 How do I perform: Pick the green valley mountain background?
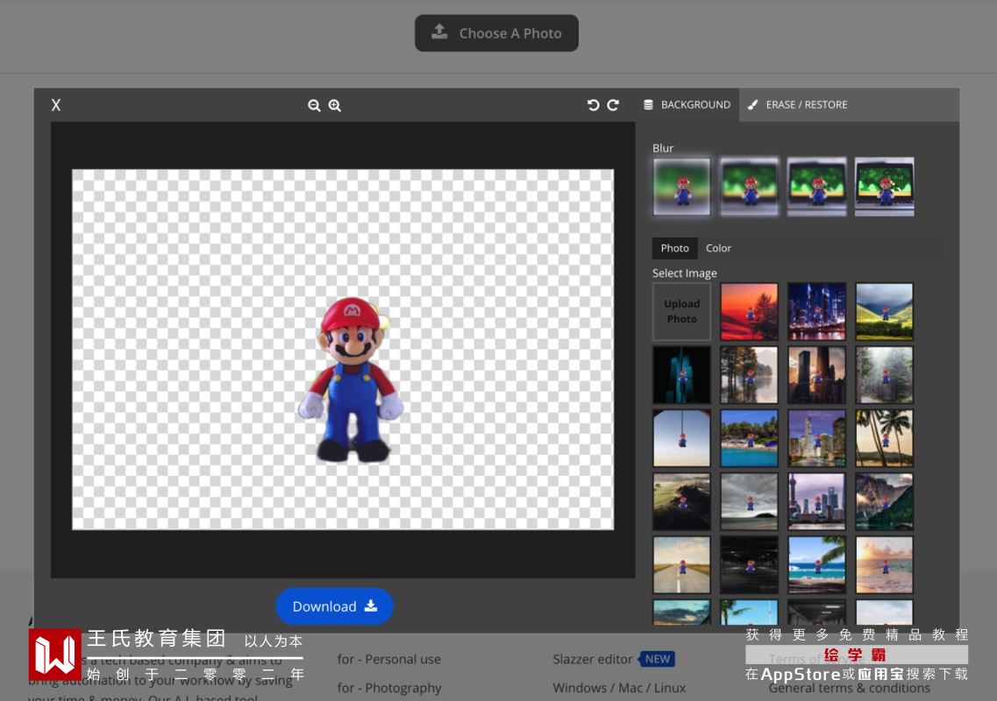884,311
